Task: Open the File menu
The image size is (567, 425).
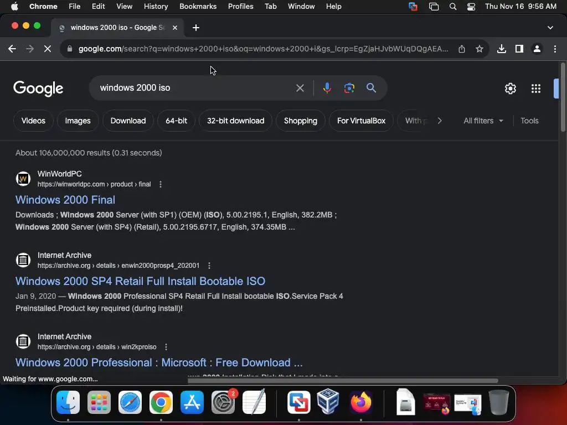Action: [75, 7]
